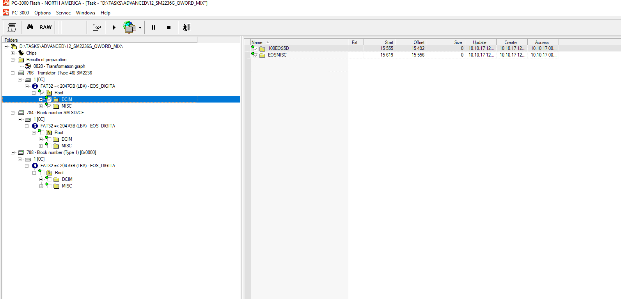Collapse the D:\TASKS root task node
621x299 pixels.
(x=6, y=46)
